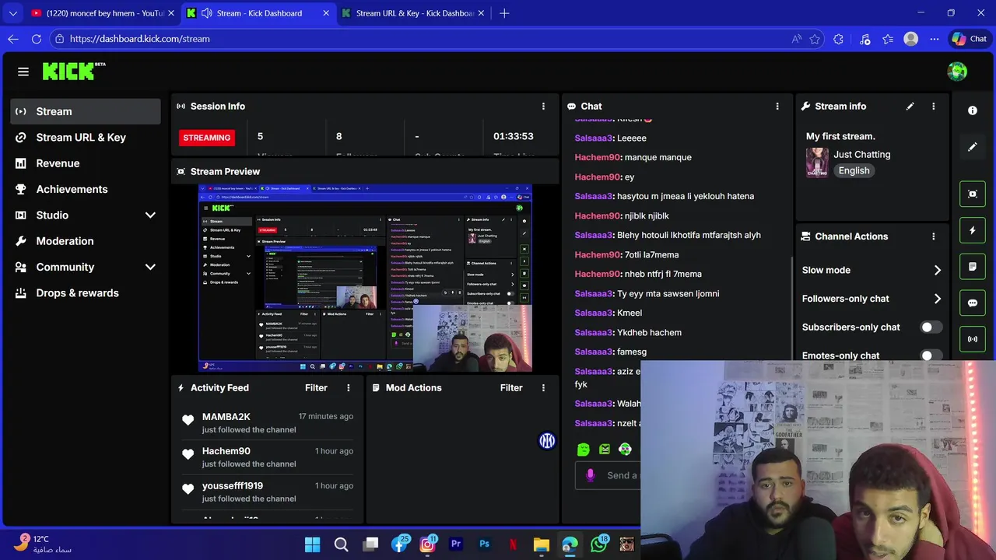Edit stream info with the pencil icon in Stream info header

910,107
